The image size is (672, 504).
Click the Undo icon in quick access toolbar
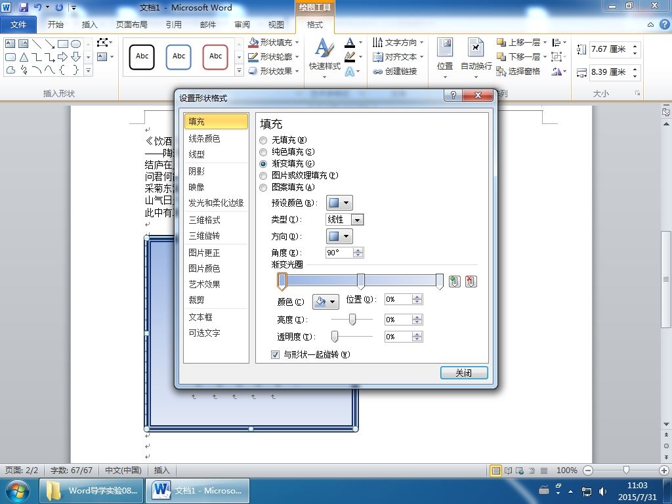(x=38, y=7)
